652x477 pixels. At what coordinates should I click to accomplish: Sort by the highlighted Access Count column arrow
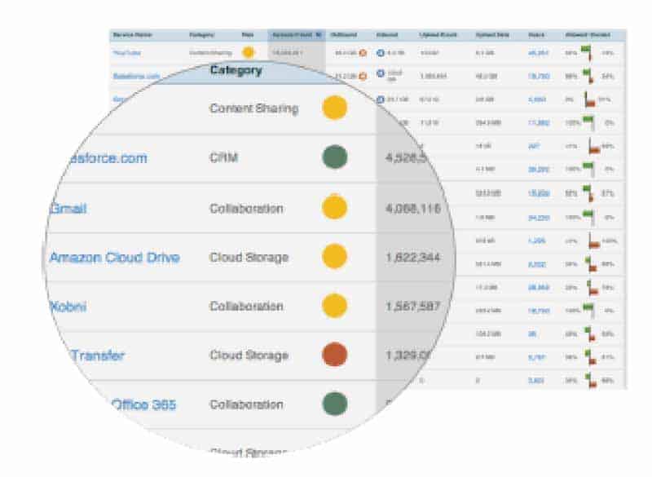[x=319, y=35]
